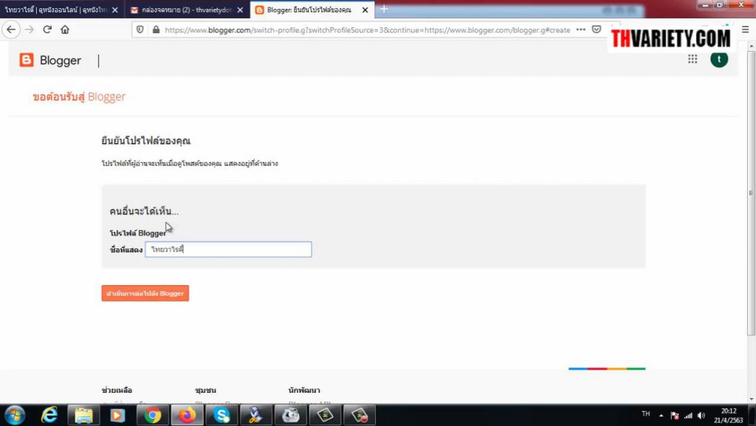Save page to Pocket icon

click(597, 29)
